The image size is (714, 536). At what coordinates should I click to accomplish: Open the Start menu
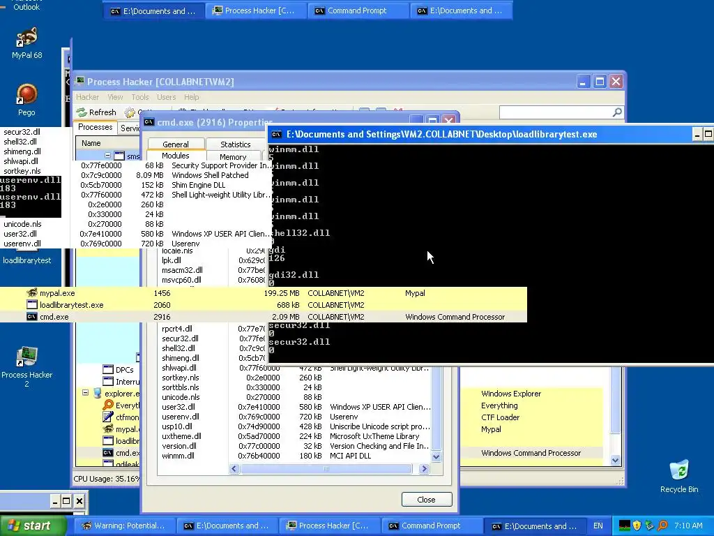click(33, 526)
